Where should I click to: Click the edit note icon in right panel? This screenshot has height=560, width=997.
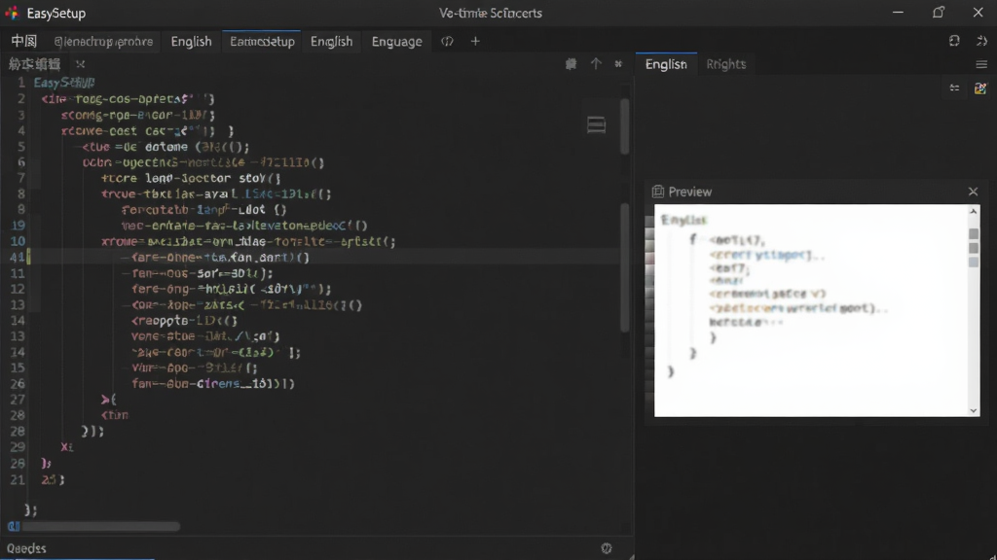coord(979,88)
